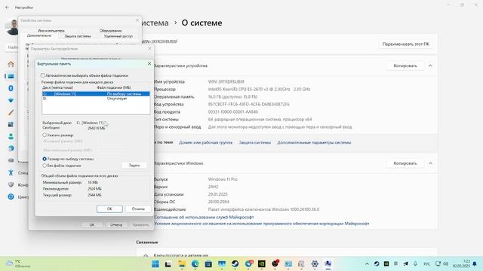
Task: Click the network and volume tray icons
Action: pyautogui.click(x=441, y=263)
